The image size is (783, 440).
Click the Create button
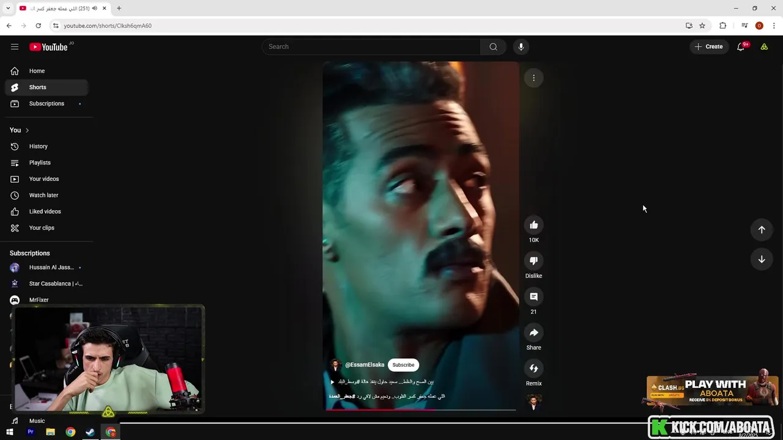tap(709, 46)
